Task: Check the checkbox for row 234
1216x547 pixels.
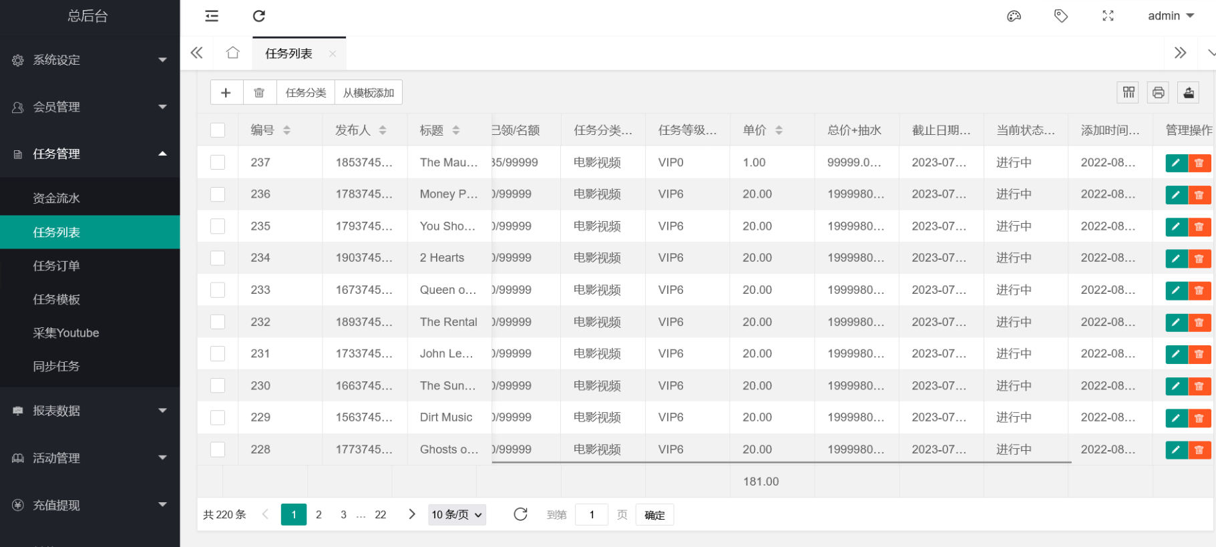Action: [x=218, y=258]
